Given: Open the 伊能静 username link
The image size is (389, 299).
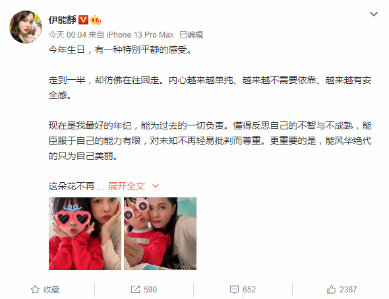Looking at the screenshot, I should point(62,20).
